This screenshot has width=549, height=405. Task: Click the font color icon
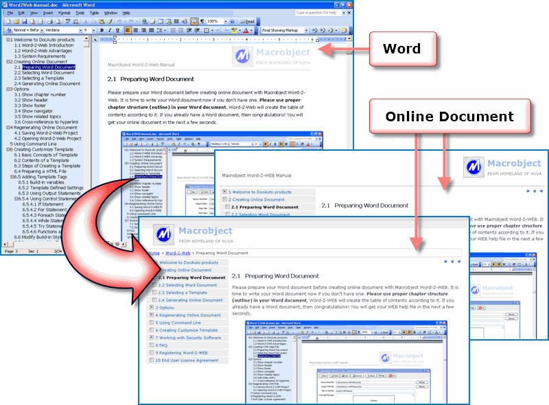pyautogui.click(x=246, y=30)
